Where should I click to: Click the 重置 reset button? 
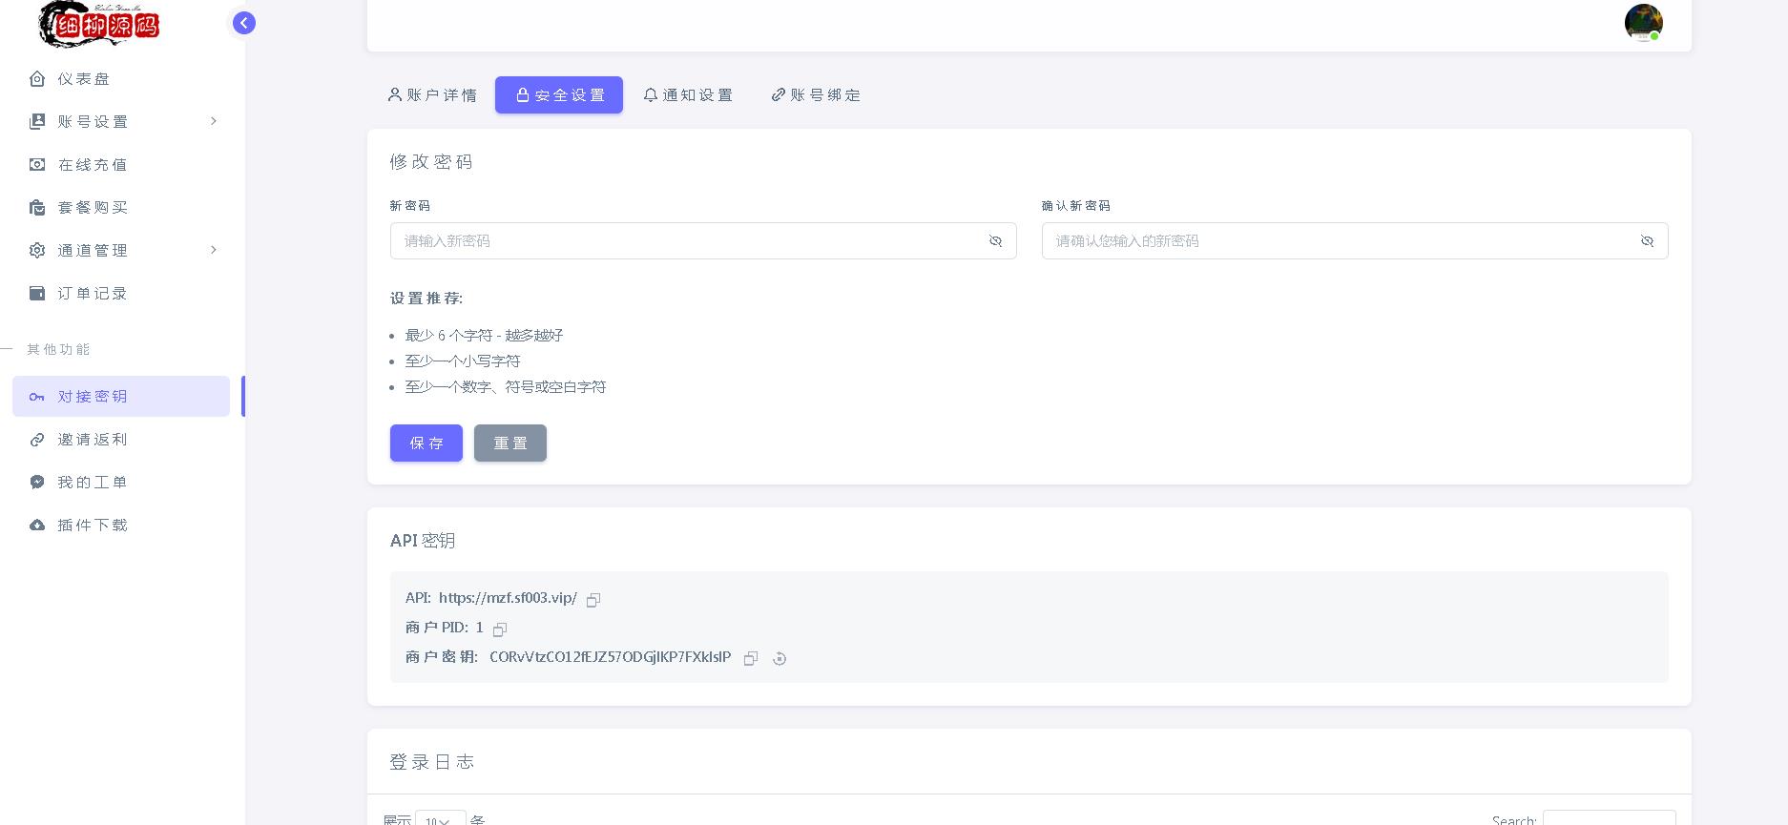tap(510, 443)
